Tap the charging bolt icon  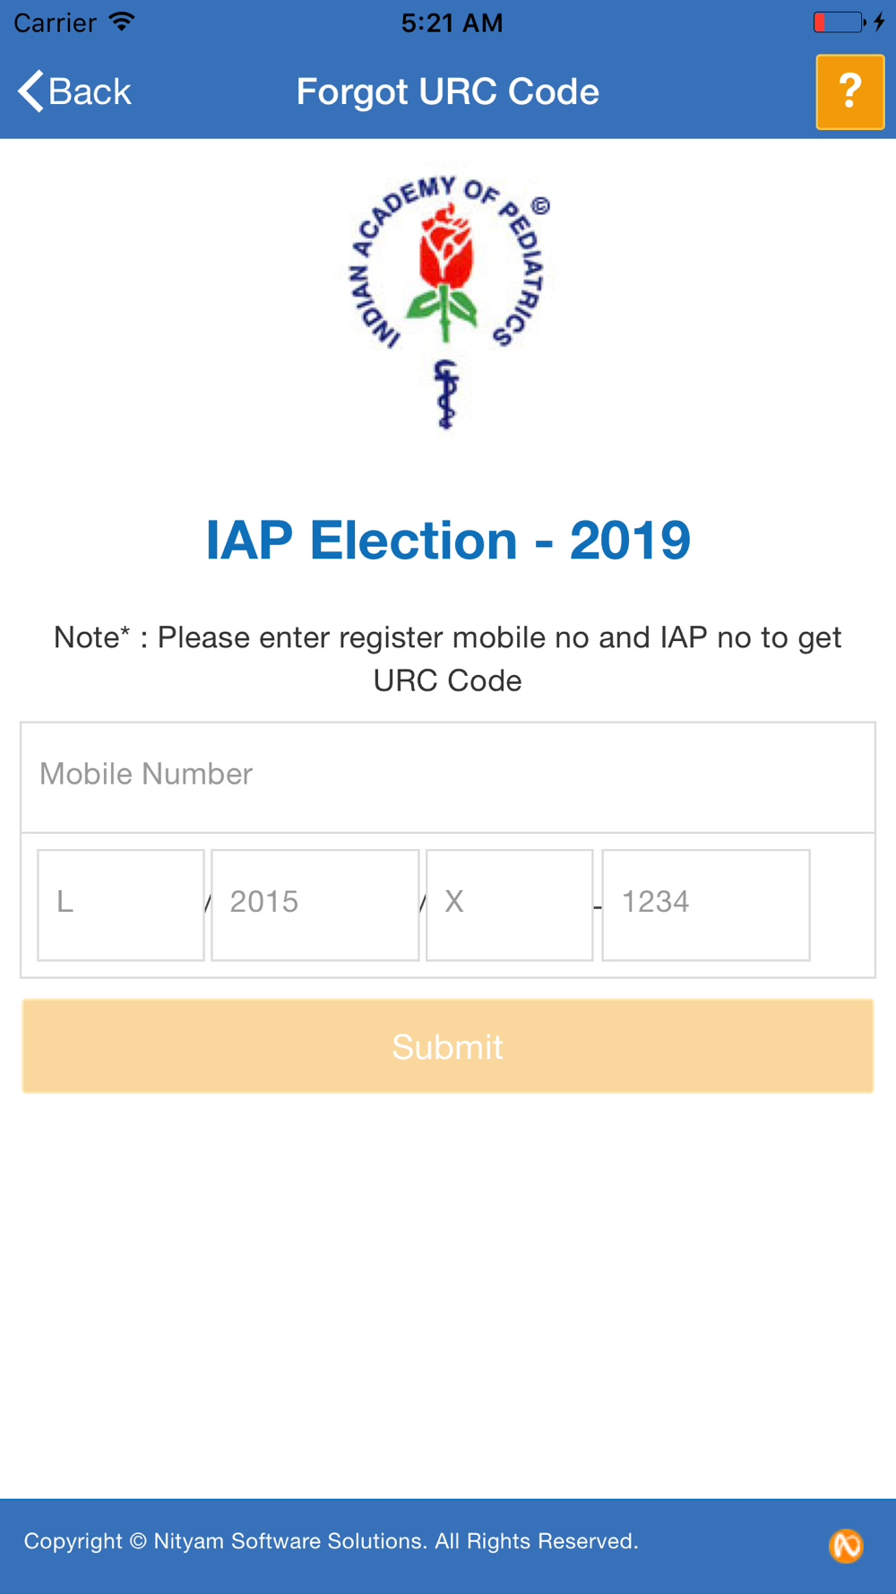[x=879, y=22]
